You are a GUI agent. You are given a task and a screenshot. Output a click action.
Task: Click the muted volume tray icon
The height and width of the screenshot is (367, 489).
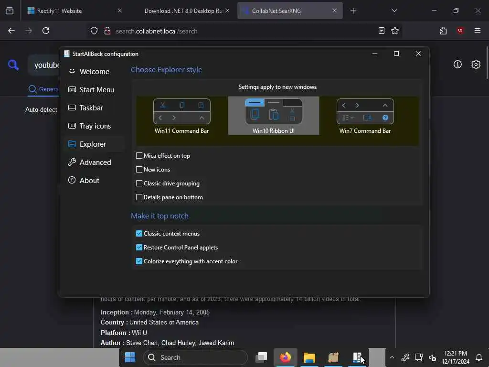432,357
